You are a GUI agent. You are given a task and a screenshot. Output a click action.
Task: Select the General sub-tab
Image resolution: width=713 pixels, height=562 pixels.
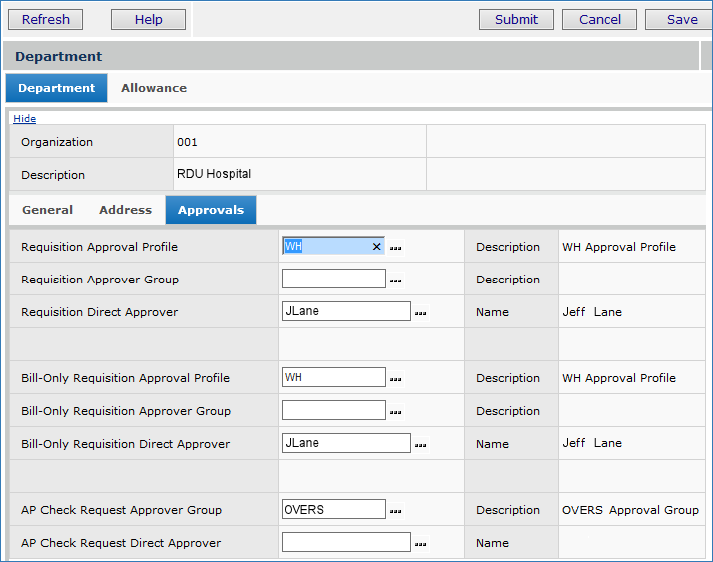tap(48, 210)
